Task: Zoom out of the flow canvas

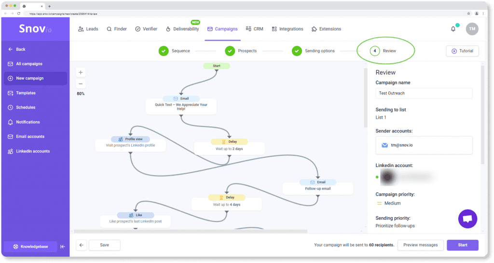Action: point(81,83)
